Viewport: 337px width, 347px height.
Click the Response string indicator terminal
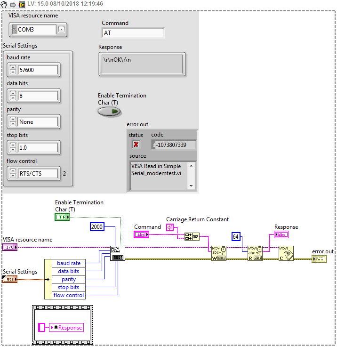coord(281,234)
